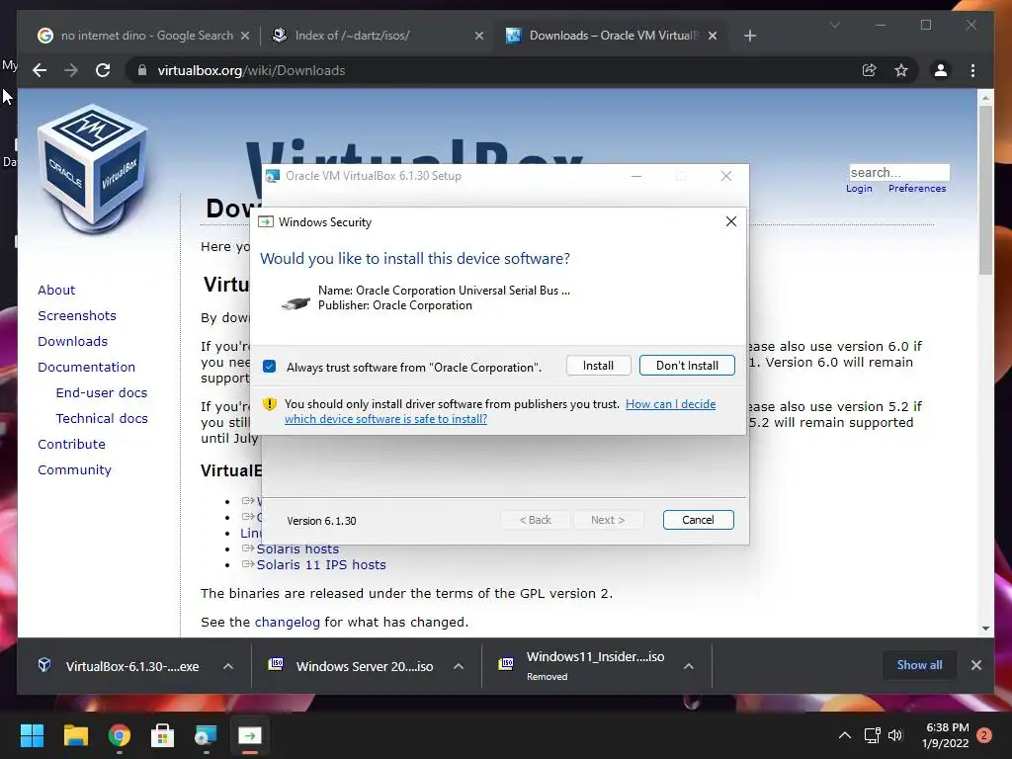1012x759 pixels.
Task: Close the Chrome downloads bar
Action: tap(976, 665)
